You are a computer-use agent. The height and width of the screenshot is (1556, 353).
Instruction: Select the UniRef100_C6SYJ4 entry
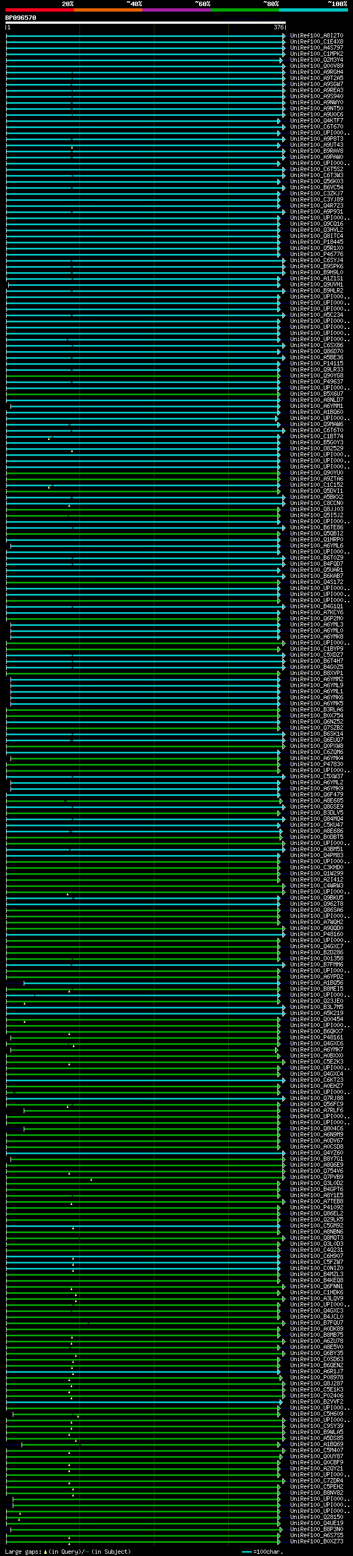[316, 261]
